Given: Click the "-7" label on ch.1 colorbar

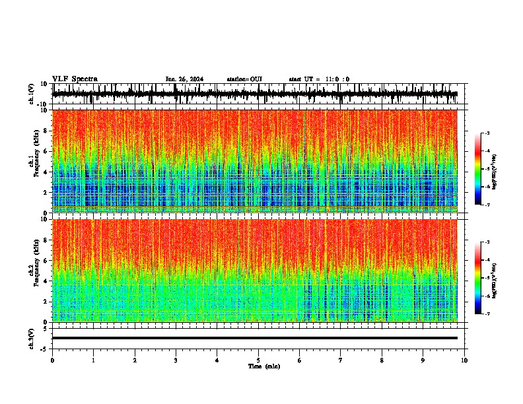Looking at the screenshot, I should point(487,205).
